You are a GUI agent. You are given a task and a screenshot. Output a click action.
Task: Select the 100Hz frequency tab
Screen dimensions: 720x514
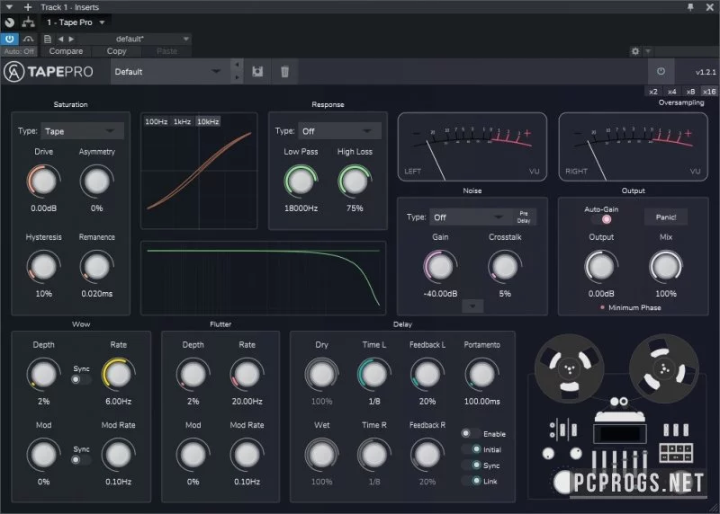tap(156, 121)
